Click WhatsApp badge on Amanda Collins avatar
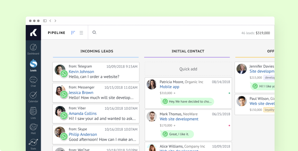Viewport: 298px width, 151px height. click(64, 116)
